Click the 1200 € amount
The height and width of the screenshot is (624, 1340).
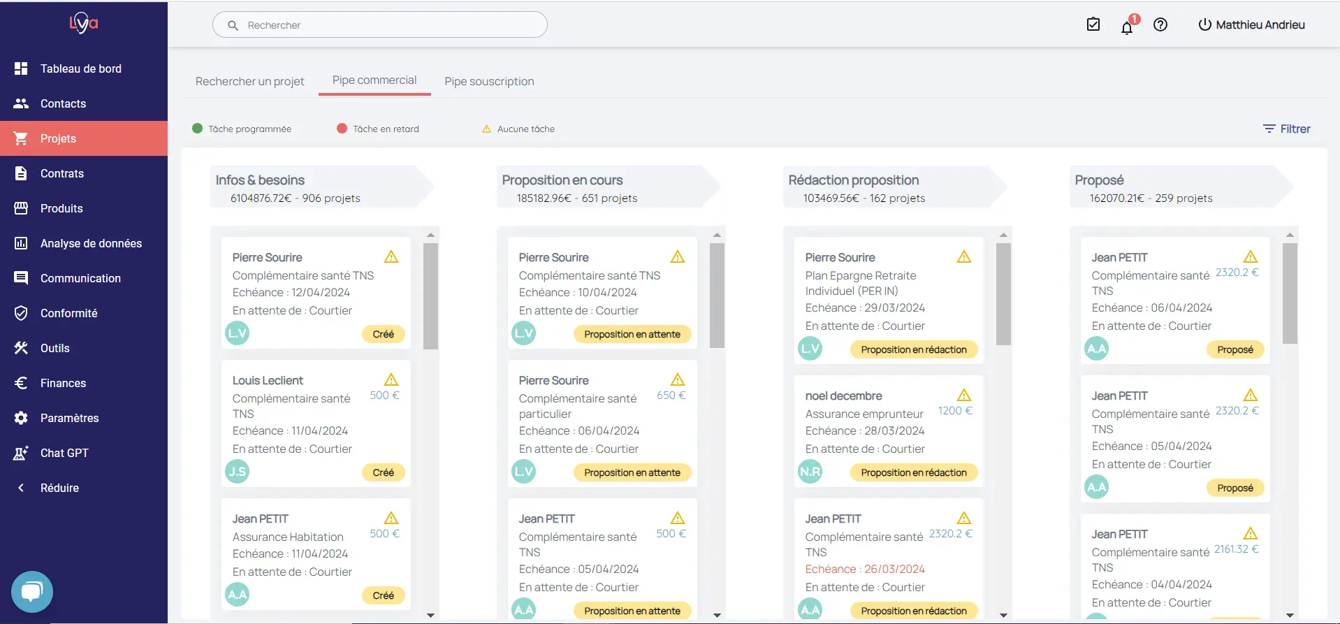[x=955, y=410]
